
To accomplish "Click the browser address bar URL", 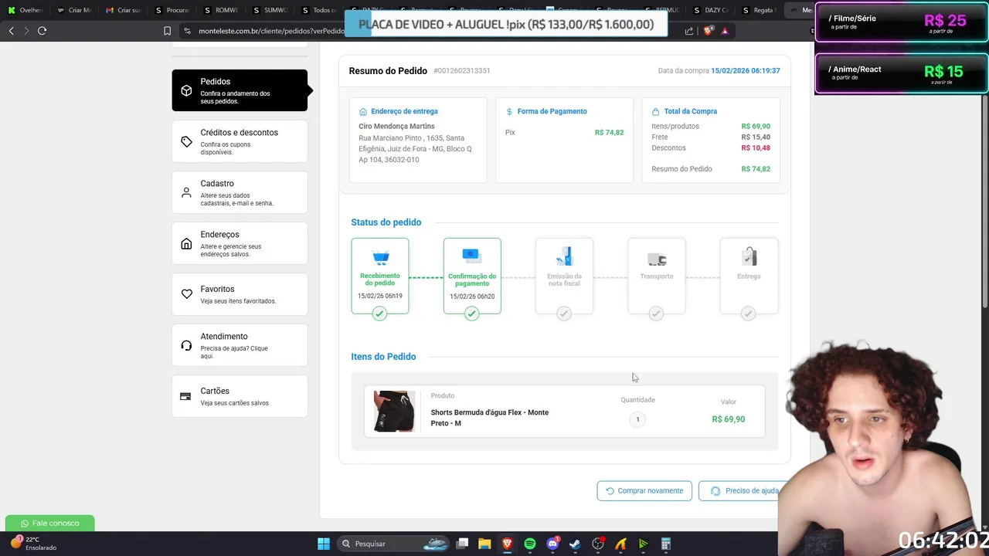I will (271, 31).
